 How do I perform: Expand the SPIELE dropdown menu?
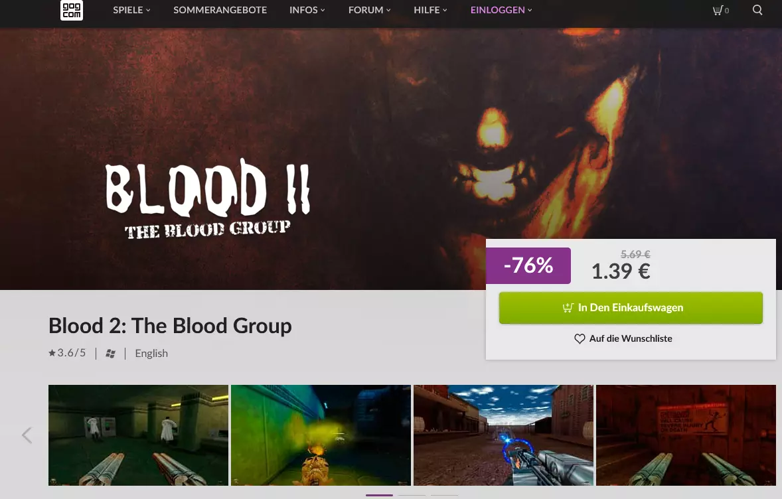[x=131, y=10]
